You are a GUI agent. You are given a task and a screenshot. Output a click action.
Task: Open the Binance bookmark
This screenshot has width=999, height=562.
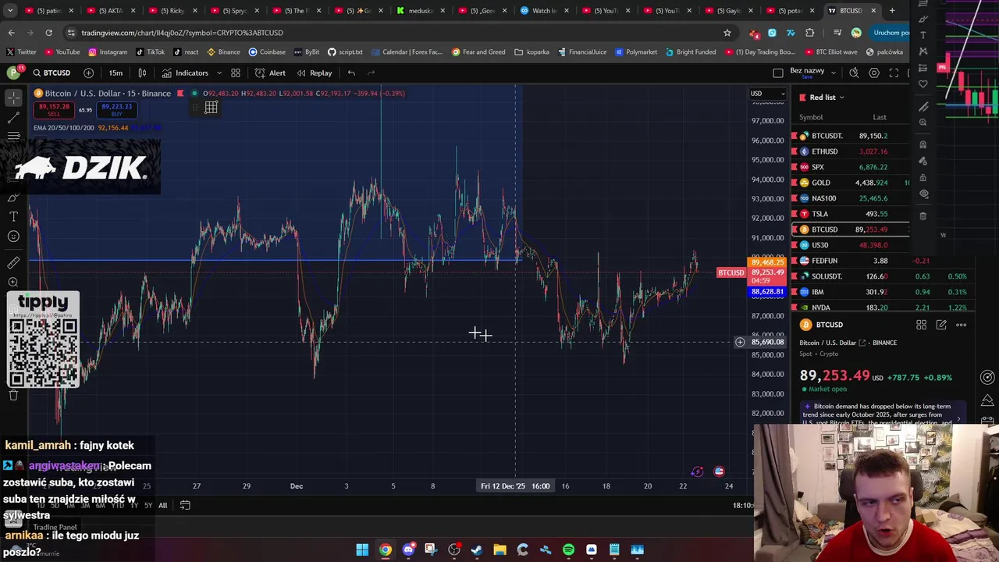click(x=223, y=52)
